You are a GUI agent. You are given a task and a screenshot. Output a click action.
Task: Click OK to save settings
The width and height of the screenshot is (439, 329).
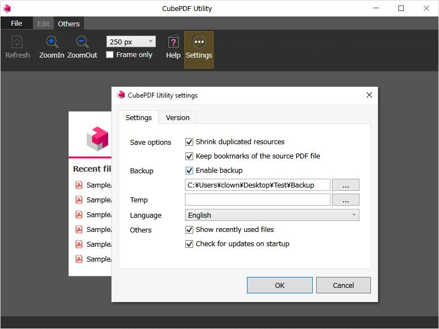click(280, 285)
